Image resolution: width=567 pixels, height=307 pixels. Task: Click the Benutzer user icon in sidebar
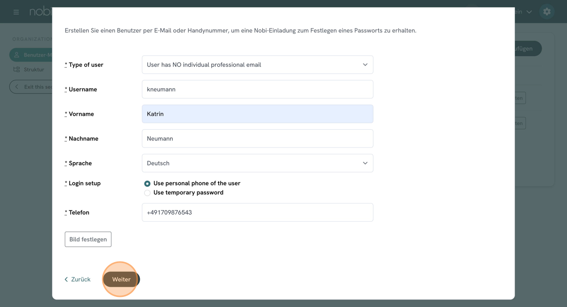pyautogui.click(x=17, y=55)
